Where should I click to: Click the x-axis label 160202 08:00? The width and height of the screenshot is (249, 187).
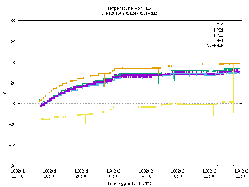tap(177, 174)
